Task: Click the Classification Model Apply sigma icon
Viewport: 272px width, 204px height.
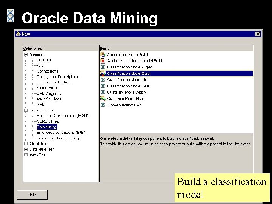Action: (103, 67)
